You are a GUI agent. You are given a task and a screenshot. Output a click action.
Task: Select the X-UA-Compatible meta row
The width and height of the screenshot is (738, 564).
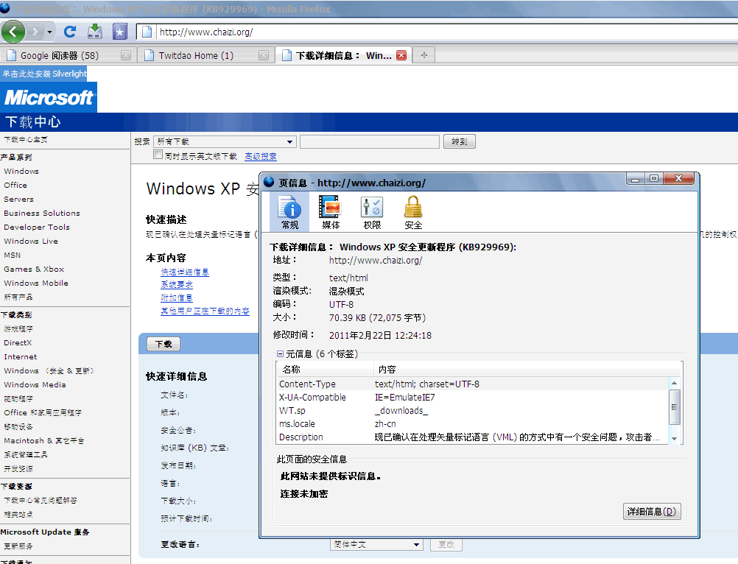pos(473,398)
